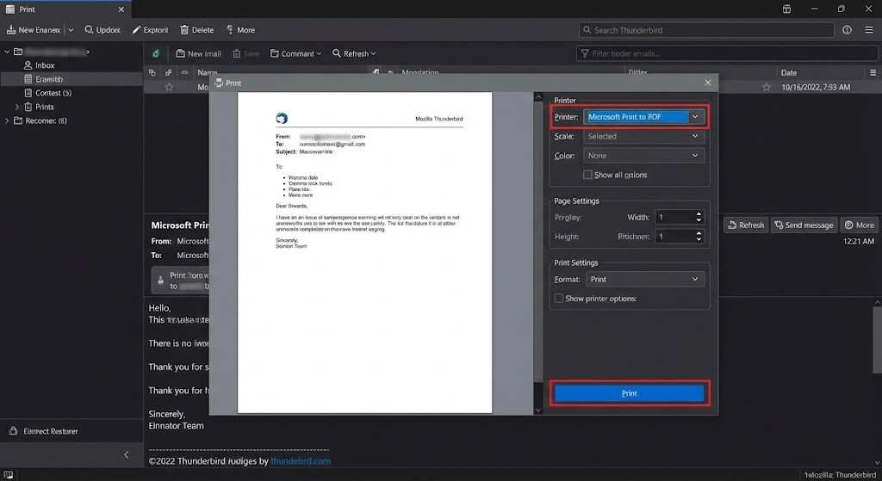
Task: Enable the Show printer options checkbox
Action: pyautogui.click(x=558, y=299)
